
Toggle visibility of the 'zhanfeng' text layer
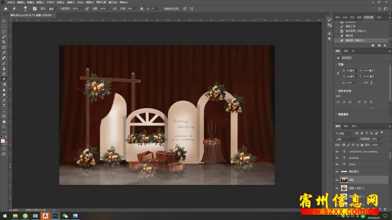[337, 158]
